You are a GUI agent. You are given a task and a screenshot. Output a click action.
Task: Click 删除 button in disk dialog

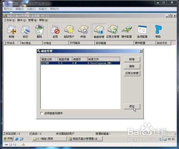(132, 66)
